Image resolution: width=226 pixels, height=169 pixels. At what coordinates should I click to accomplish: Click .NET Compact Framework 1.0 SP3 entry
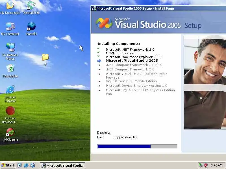point(134,65)
